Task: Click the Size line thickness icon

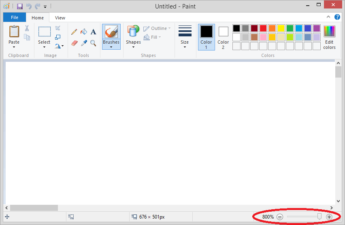Action: (x=185, y=31)
